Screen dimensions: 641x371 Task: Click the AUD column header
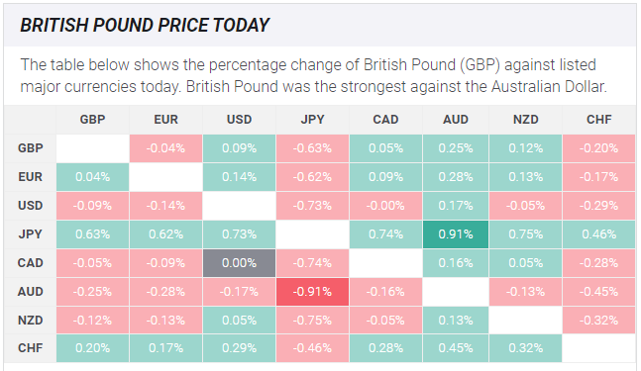pyautogui.click(x=456, y=120)
